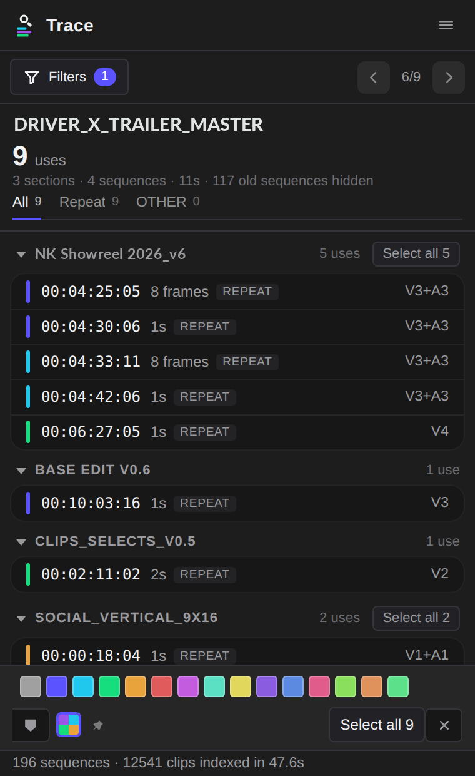This screenshot has height=776, width=475.
Task: Go to previous clip result
Action: [x=374, y=78]
